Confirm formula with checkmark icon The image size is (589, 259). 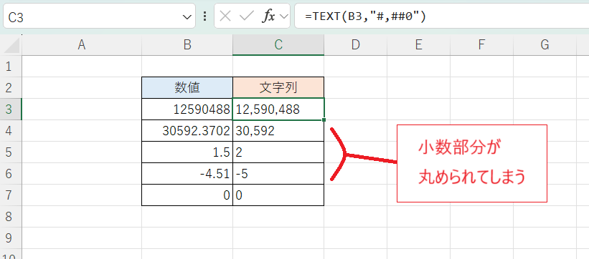pos(247,16)
